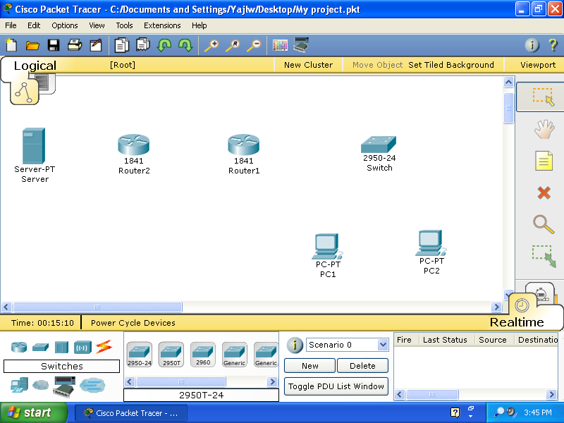
Task: Save project using floppy disk icon
Action: click(x=54, y=45)
